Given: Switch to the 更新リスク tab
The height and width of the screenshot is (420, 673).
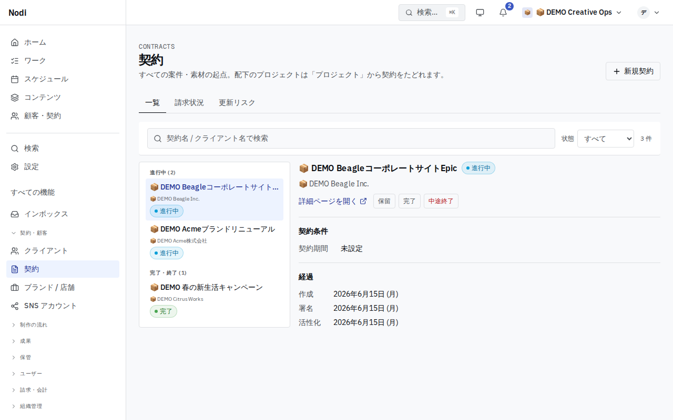Looking at the screenshot, I should [237, 103].
